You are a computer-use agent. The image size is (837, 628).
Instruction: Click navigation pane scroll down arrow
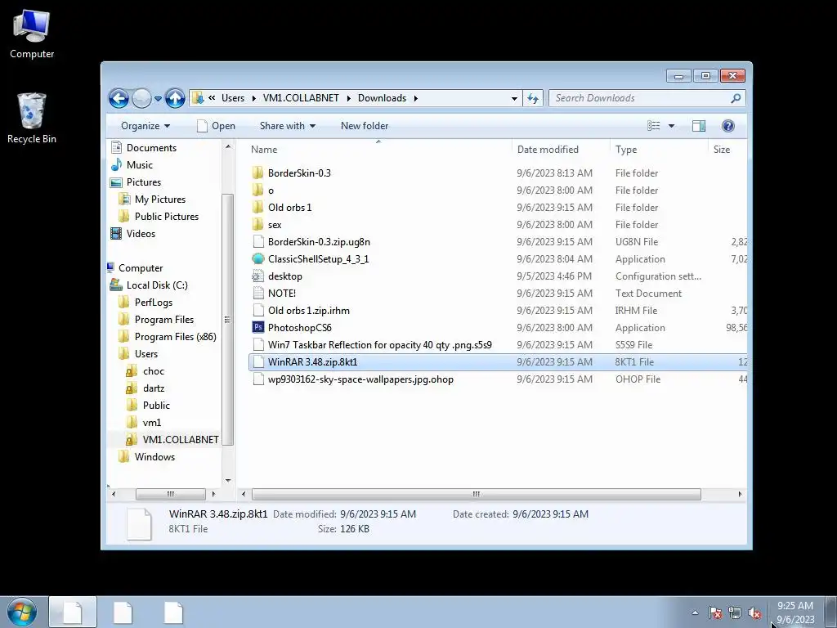pos(228,480)
